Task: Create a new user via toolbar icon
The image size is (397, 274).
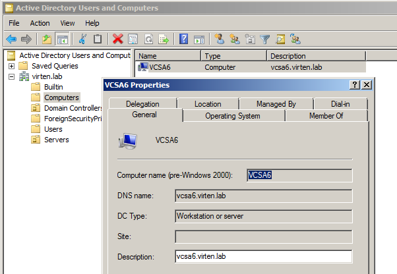Action: coord(219,39)
